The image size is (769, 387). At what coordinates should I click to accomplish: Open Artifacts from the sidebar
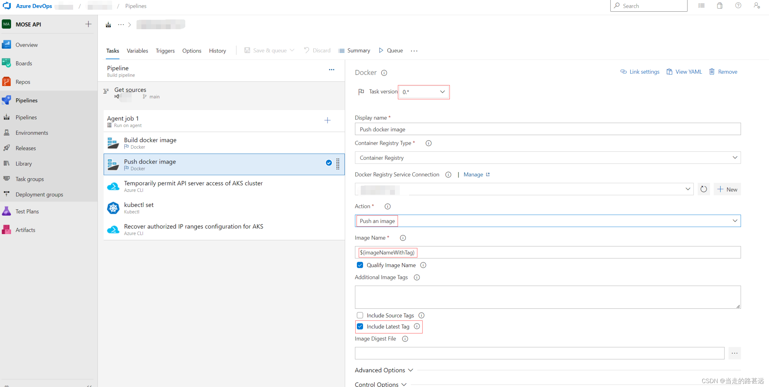(x=25, y=230)
